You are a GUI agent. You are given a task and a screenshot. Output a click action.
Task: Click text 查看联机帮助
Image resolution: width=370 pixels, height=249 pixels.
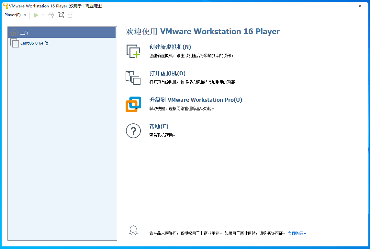163,135
